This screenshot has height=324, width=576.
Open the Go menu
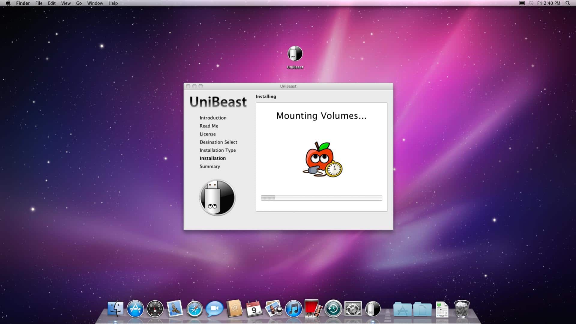pos(79,3)
